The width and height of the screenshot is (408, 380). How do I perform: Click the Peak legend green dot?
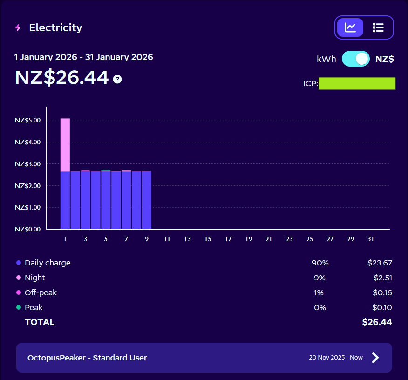(19, 307)
